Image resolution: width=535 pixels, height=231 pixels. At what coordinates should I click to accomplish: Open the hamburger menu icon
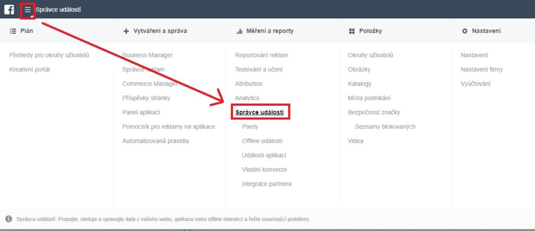(x=28, y=10)
